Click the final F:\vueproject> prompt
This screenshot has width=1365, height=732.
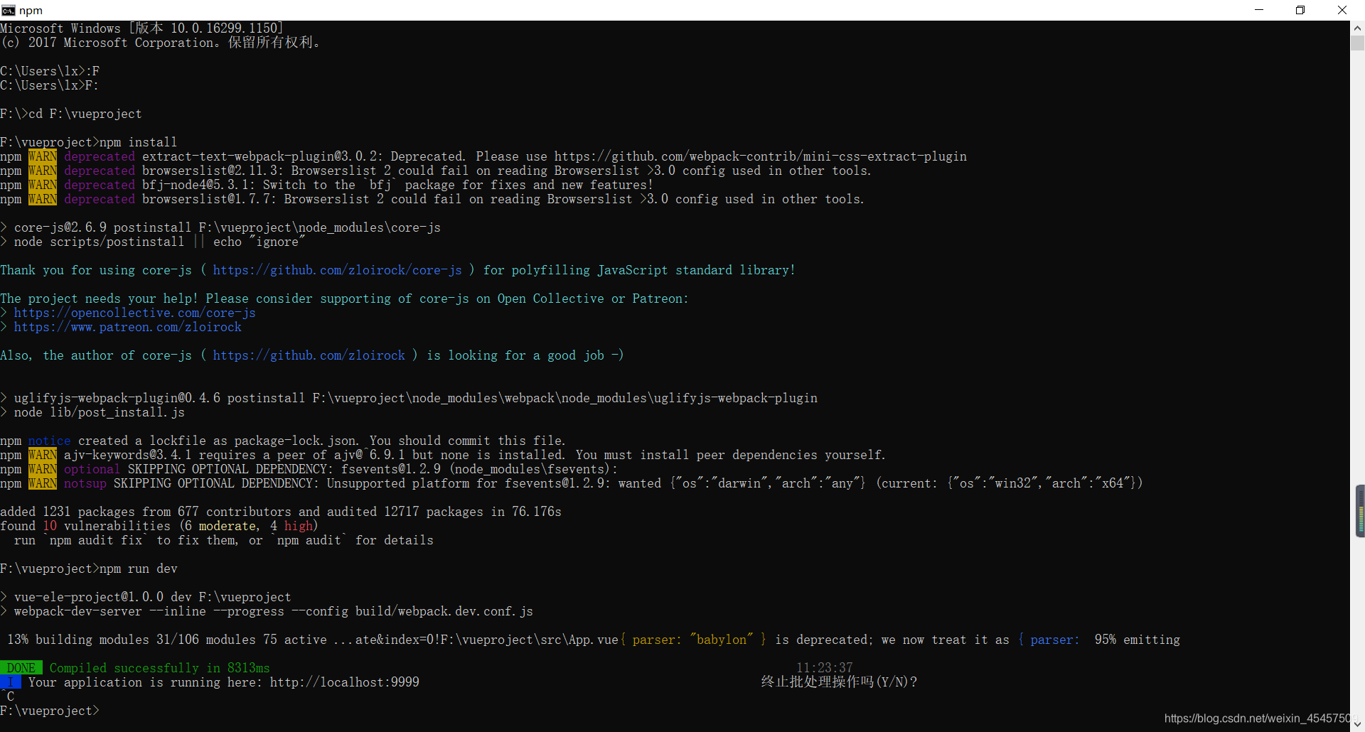[50, 711]
